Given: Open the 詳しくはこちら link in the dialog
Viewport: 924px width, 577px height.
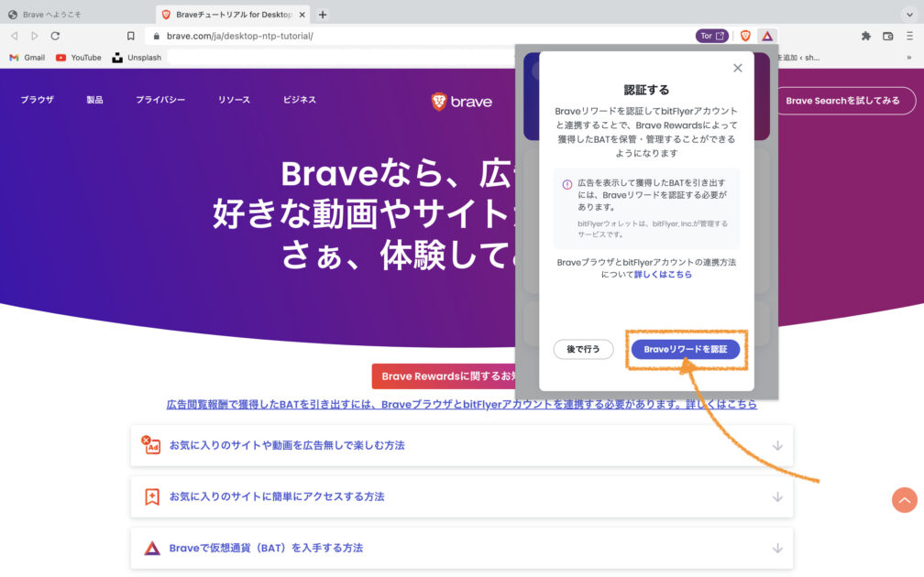Looking at the screenshot, I should [663, 274].
